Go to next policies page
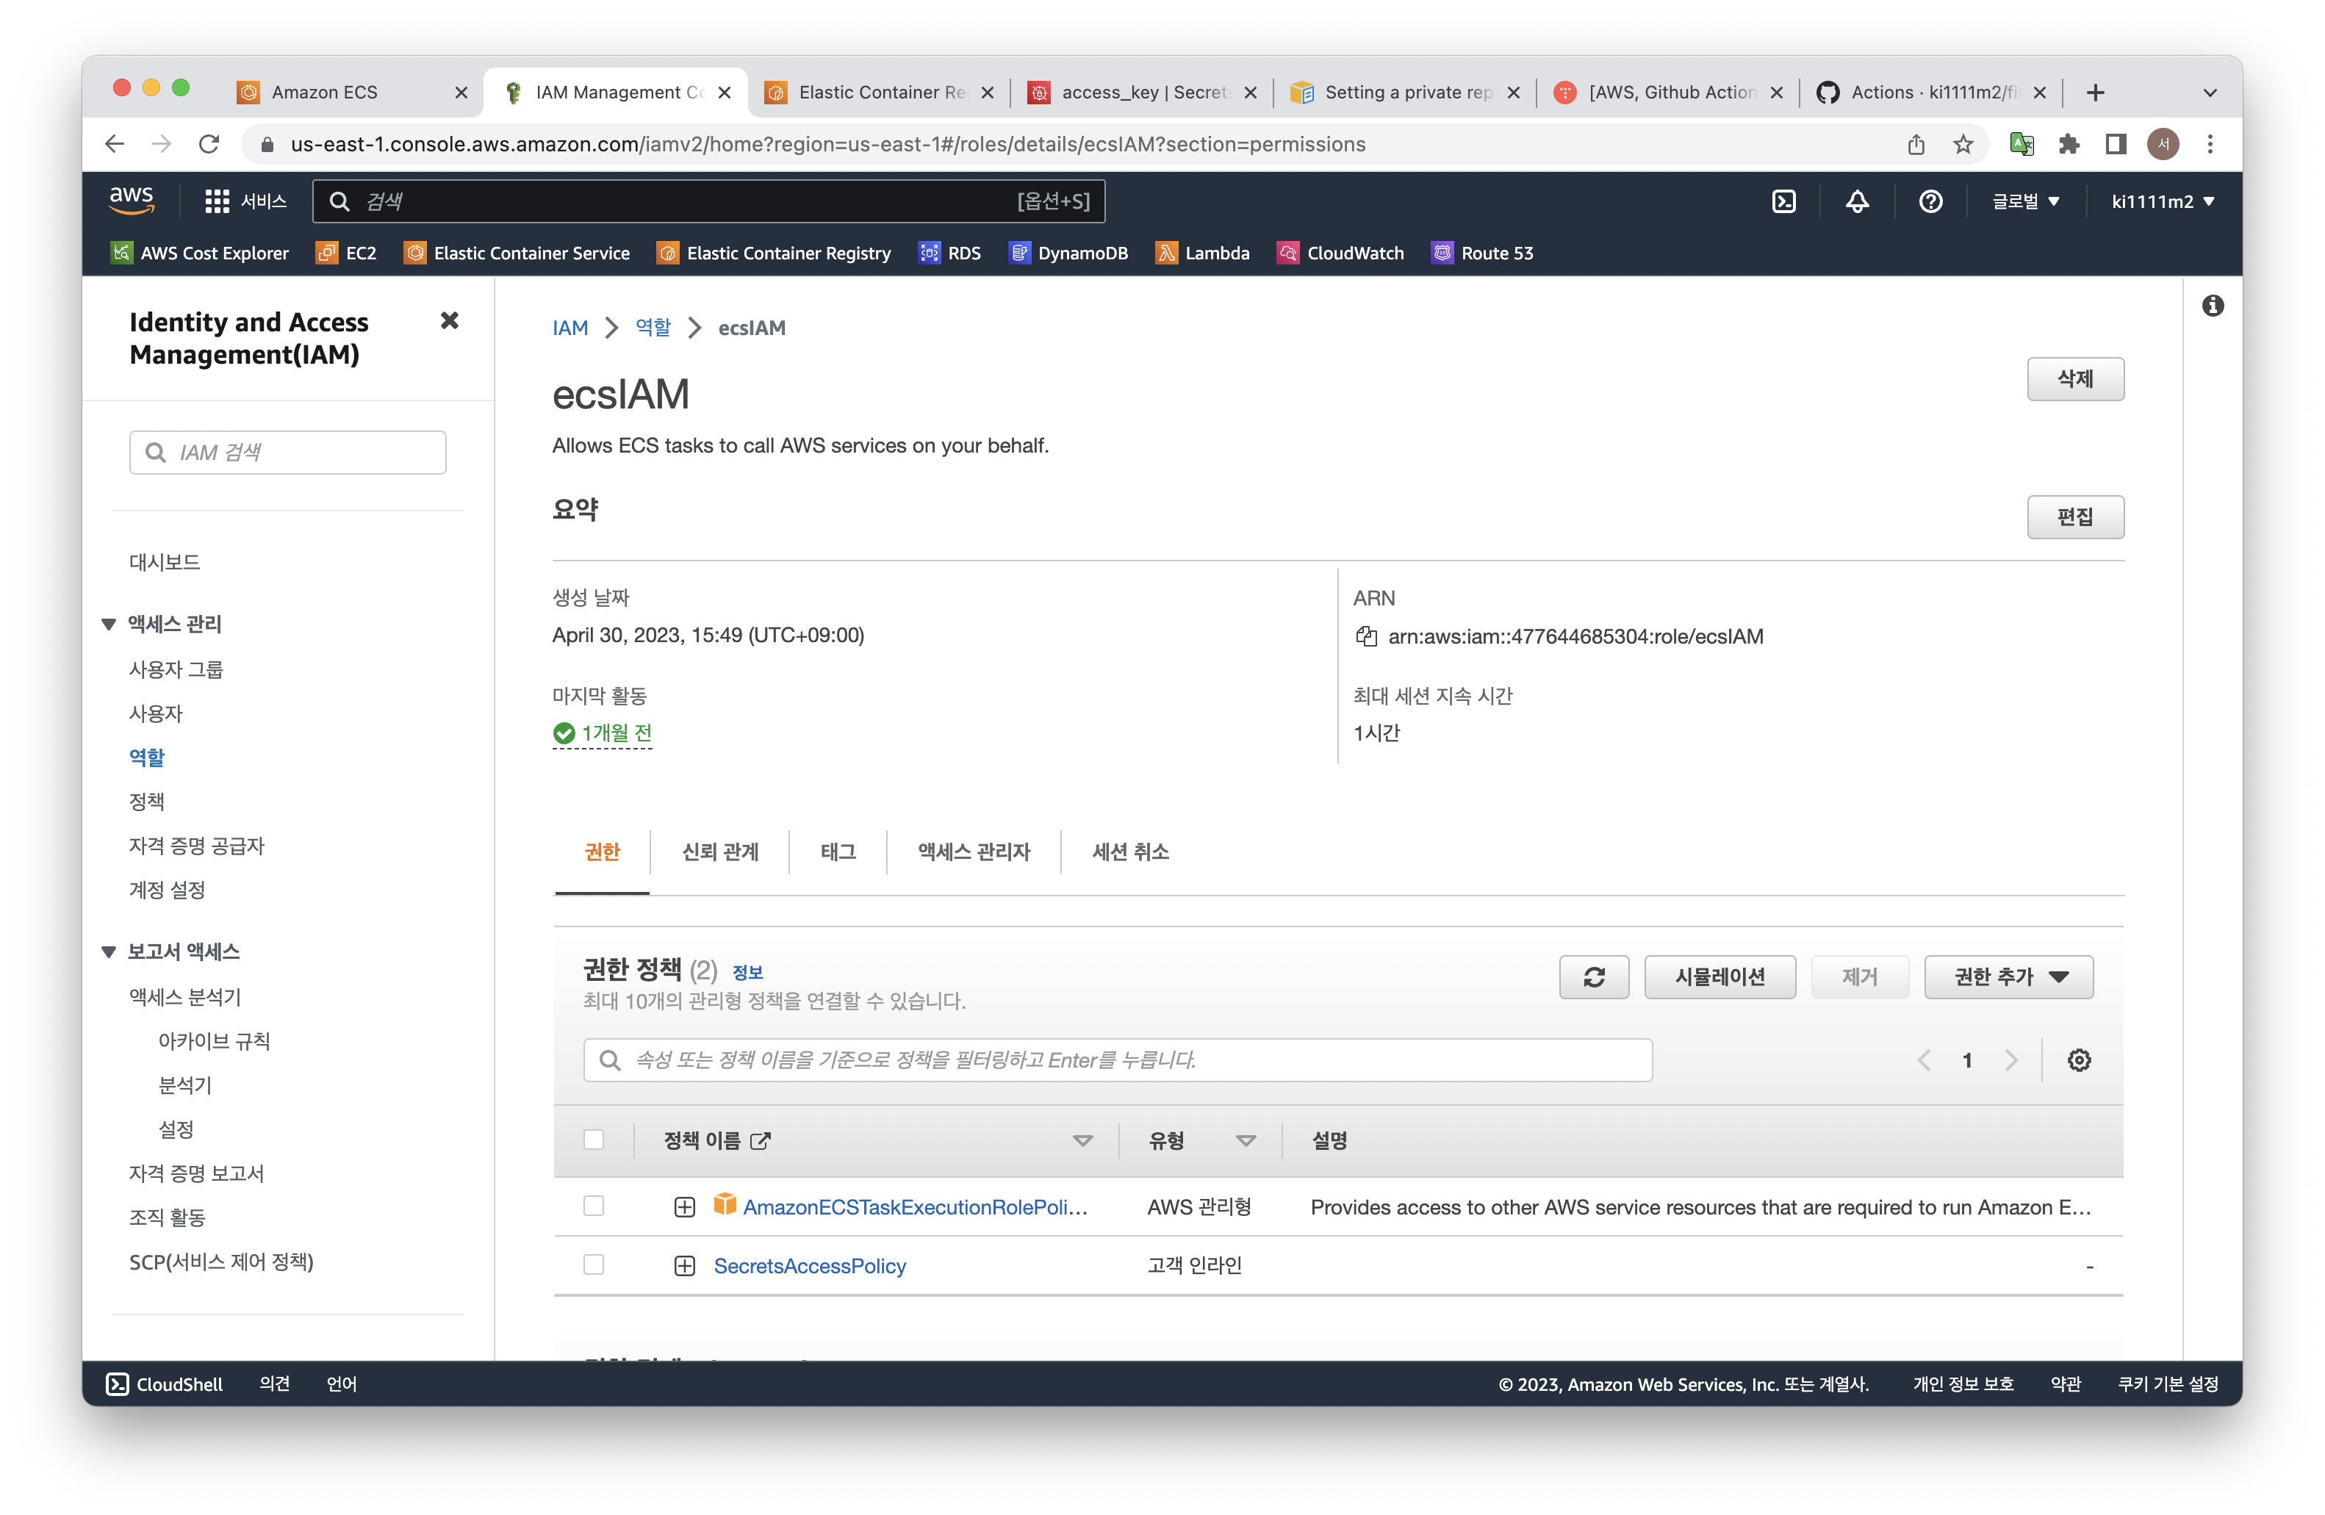2325x1515 pixels. 2010,1059
